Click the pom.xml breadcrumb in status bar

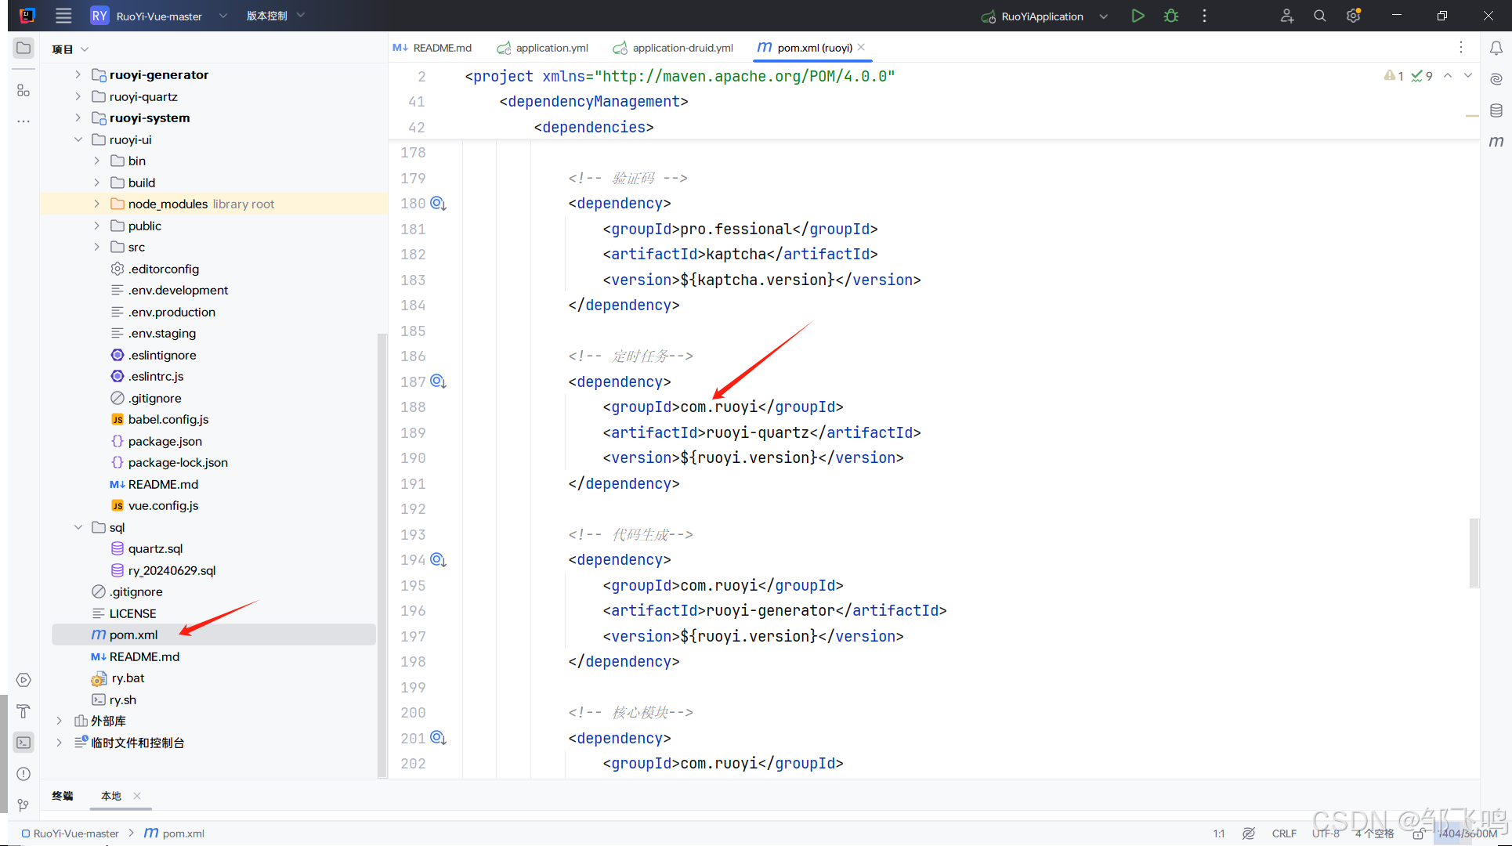(x=175, y=833)
